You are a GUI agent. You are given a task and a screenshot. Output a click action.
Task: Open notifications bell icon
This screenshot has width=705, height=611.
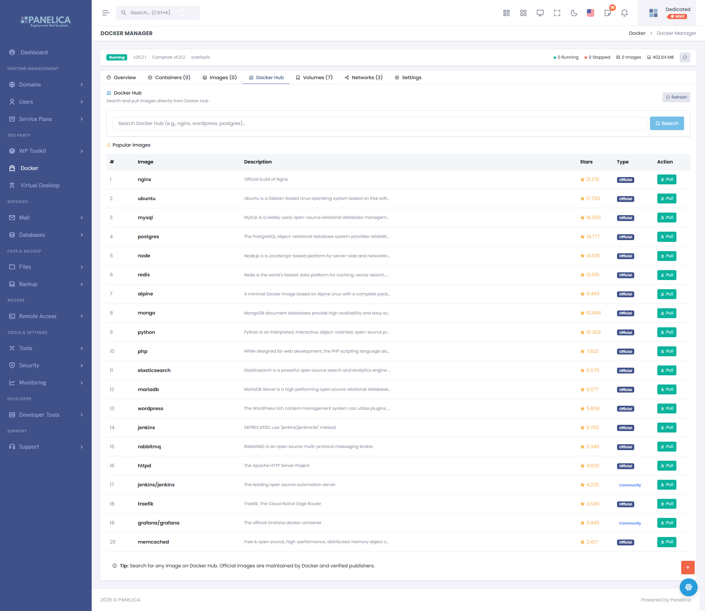(624, 13)
